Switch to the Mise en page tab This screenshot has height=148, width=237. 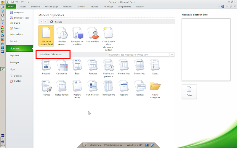click(x=51, y=7)
